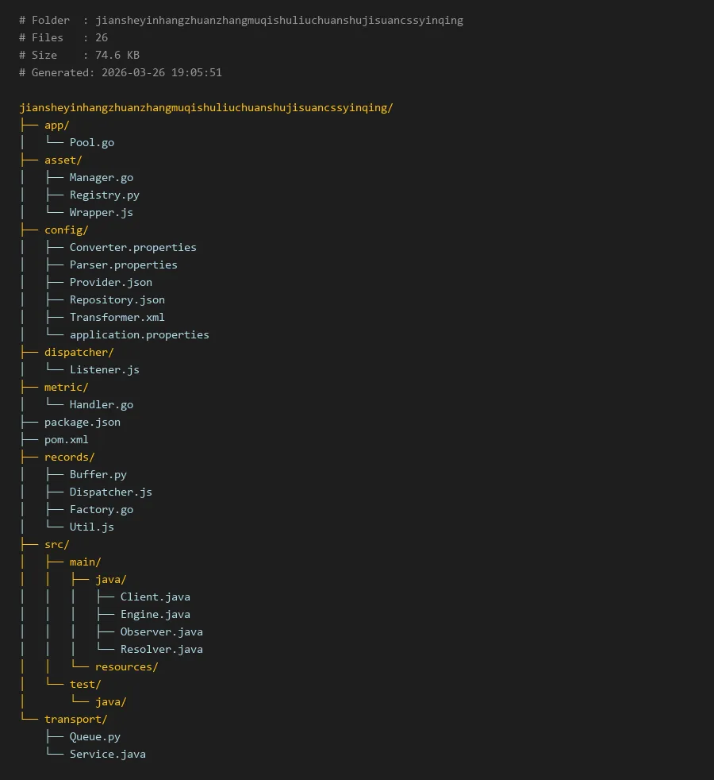Screen dimensions: 714x780
Task: Click the root folder name line
Action: coord(205,107)
